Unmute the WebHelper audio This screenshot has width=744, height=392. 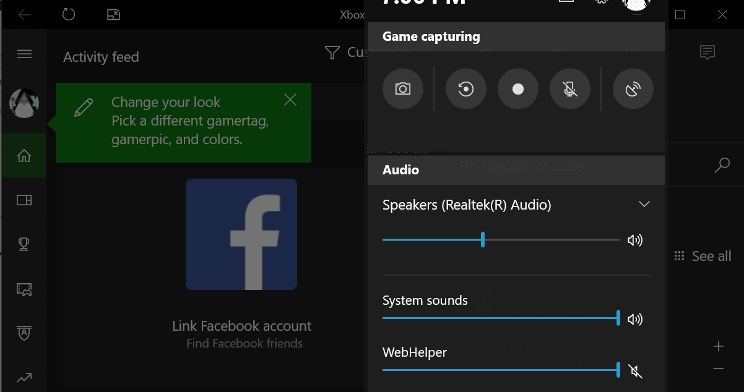(635, 371)
